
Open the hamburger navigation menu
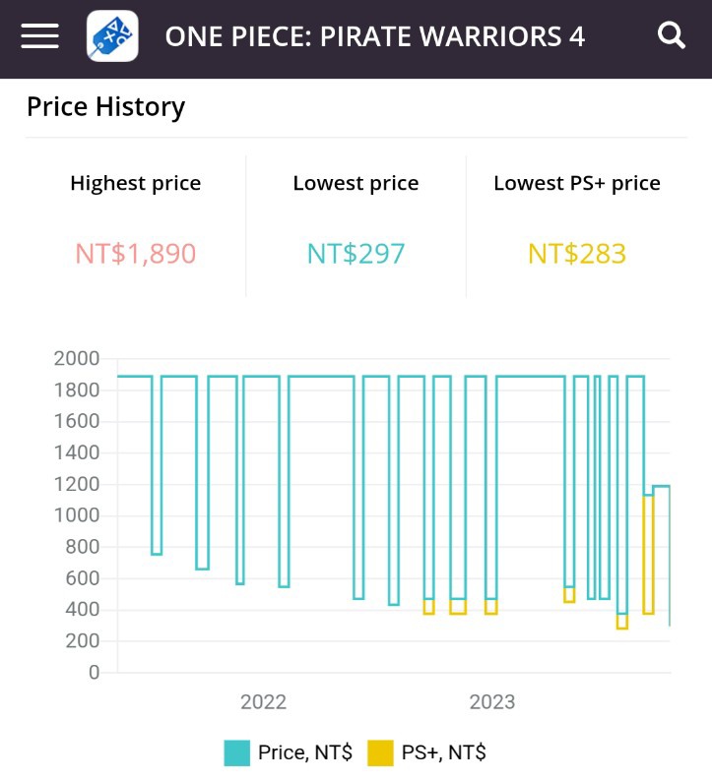click(x=40, y=36)
